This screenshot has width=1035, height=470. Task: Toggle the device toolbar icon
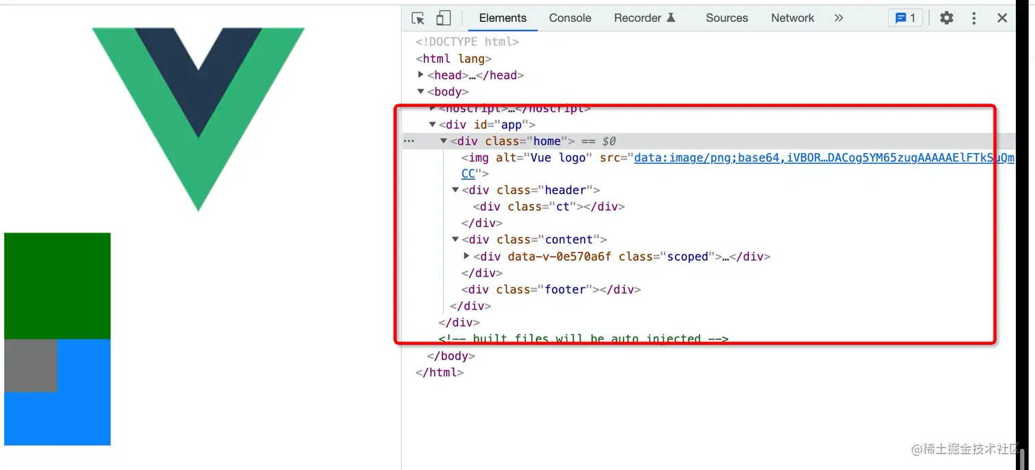coord(444,18)
